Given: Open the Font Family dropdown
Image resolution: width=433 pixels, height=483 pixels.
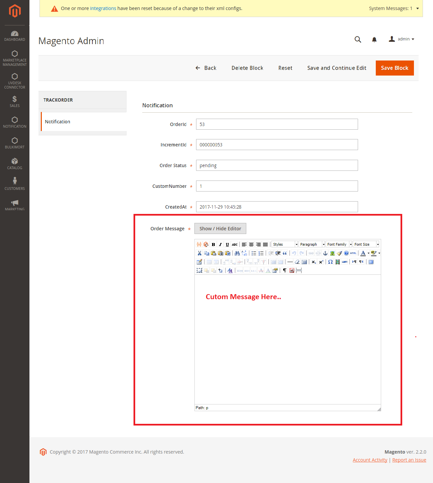Looking at the screenshot, I should point(339,244).
